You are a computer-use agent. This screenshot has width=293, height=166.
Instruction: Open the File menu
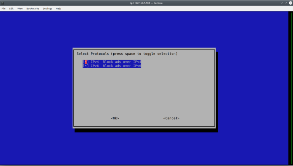click(x=3, y=8)
